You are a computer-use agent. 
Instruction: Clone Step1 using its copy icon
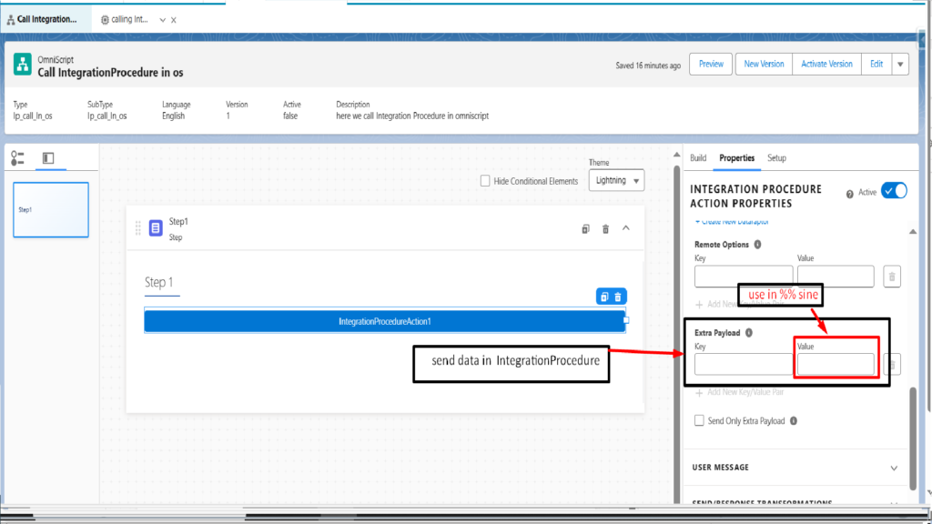[585, 228]
